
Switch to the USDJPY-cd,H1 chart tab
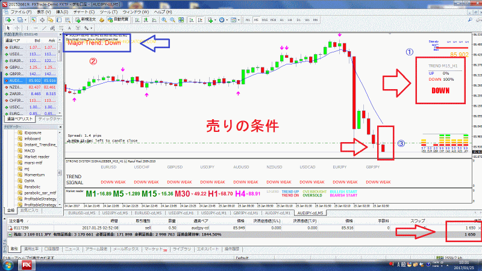(181, 213)
